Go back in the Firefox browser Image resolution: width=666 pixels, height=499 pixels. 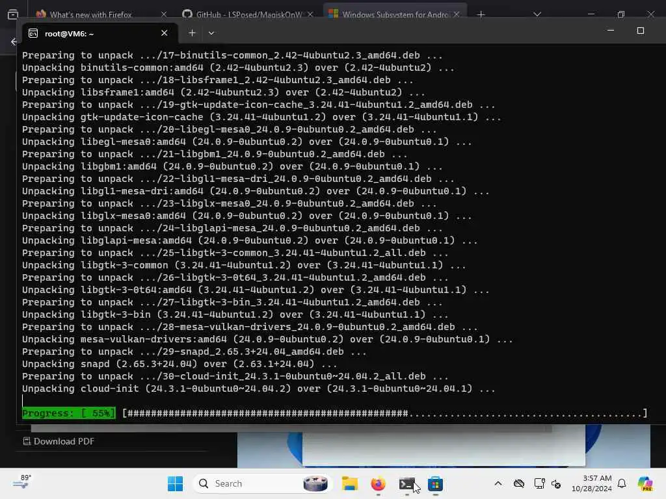[14, 42]
